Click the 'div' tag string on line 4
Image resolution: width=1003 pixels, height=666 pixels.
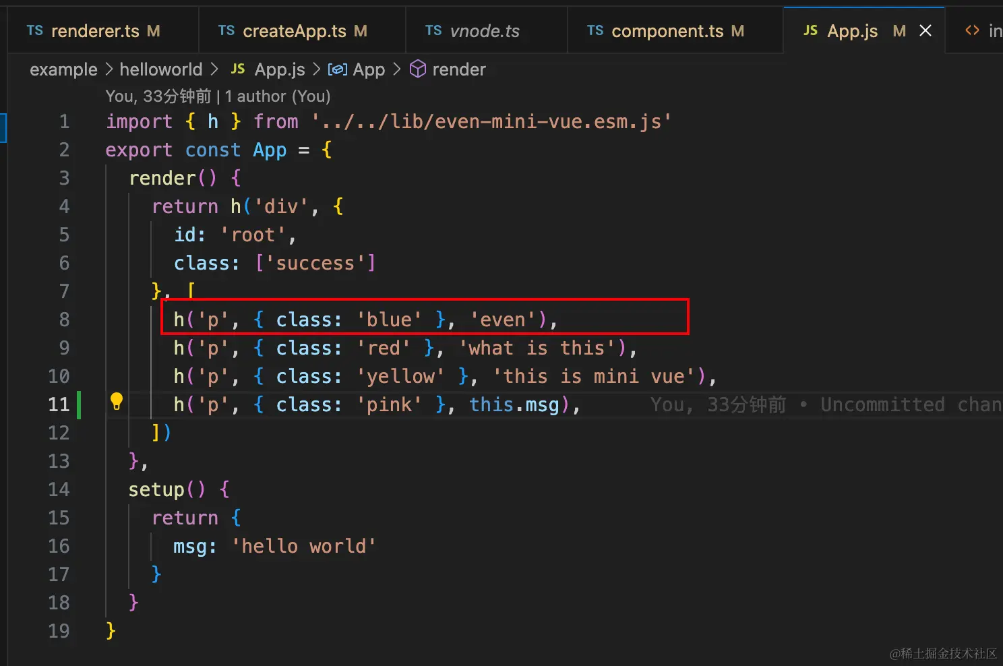coord(281,206)
